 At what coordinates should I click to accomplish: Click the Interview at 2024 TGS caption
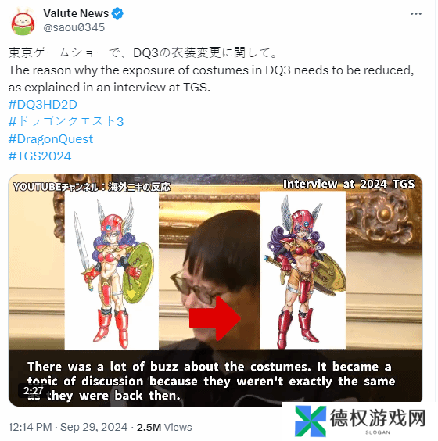click(349, 185)
